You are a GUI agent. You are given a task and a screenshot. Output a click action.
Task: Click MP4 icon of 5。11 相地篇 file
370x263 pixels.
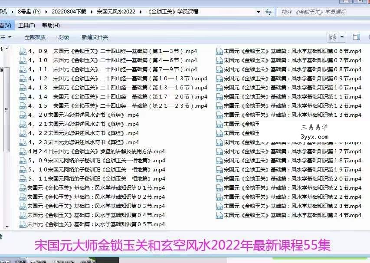pyautogui.click(x=23, y=179)
